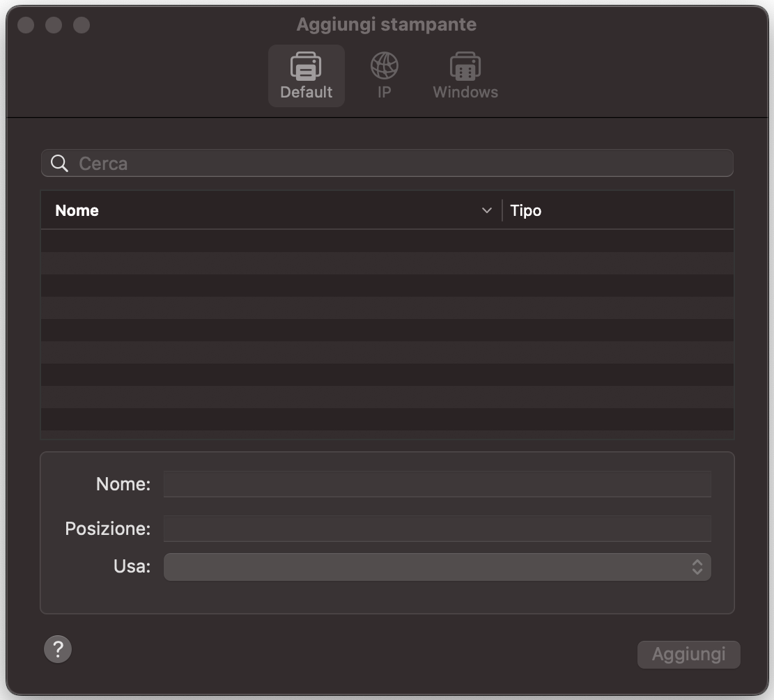Viewport: 774px width, 700px height.
Task: Click the Windows network printer icon
Action: point(465,66)
